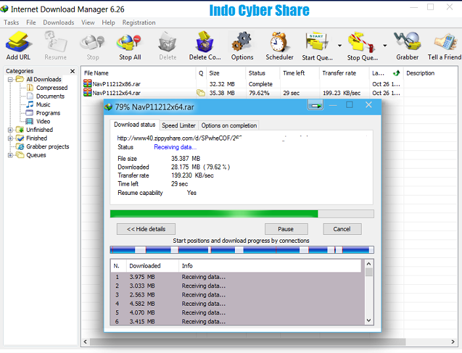Pause the current download
The height and width of the screenshot is (353, 462).
click(x=286, y=229)
